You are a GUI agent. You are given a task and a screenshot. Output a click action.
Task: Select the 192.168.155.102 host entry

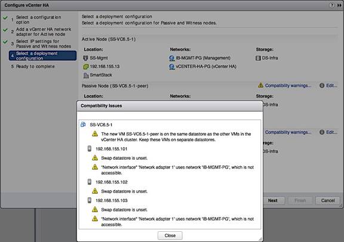tap(111, 182)
